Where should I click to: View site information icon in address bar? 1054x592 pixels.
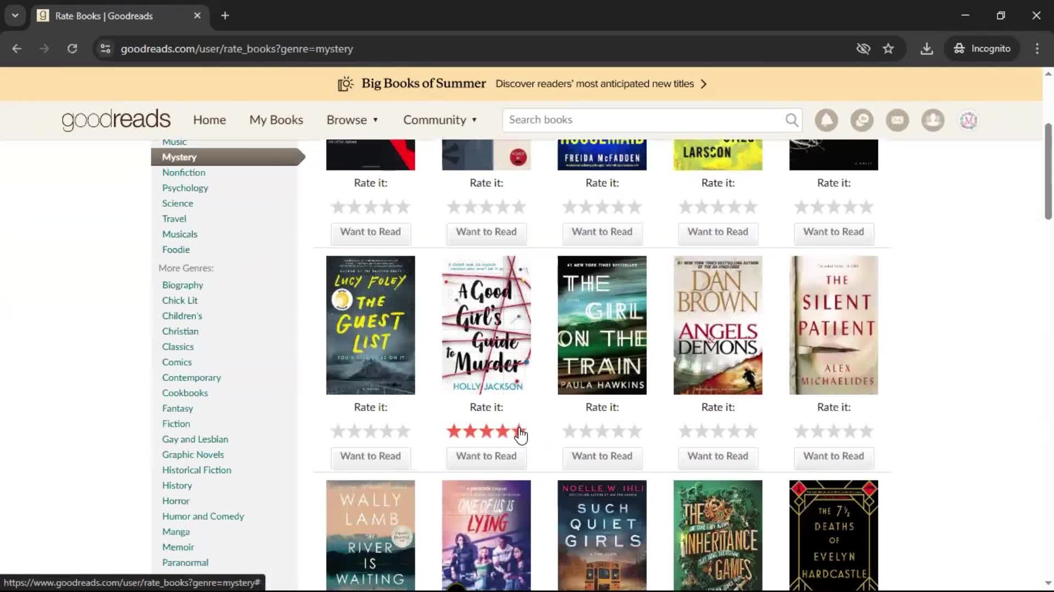[x=105, y=49]
